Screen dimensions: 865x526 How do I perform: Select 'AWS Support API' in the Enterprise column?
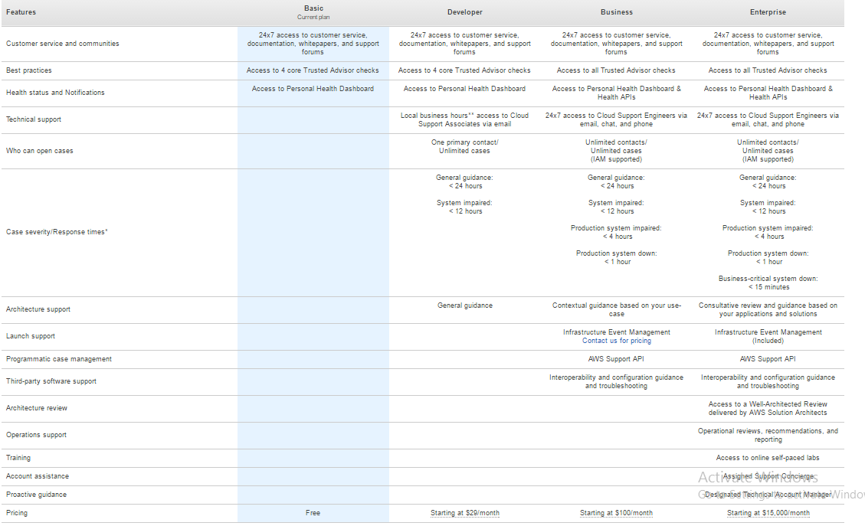pos(768,359)
